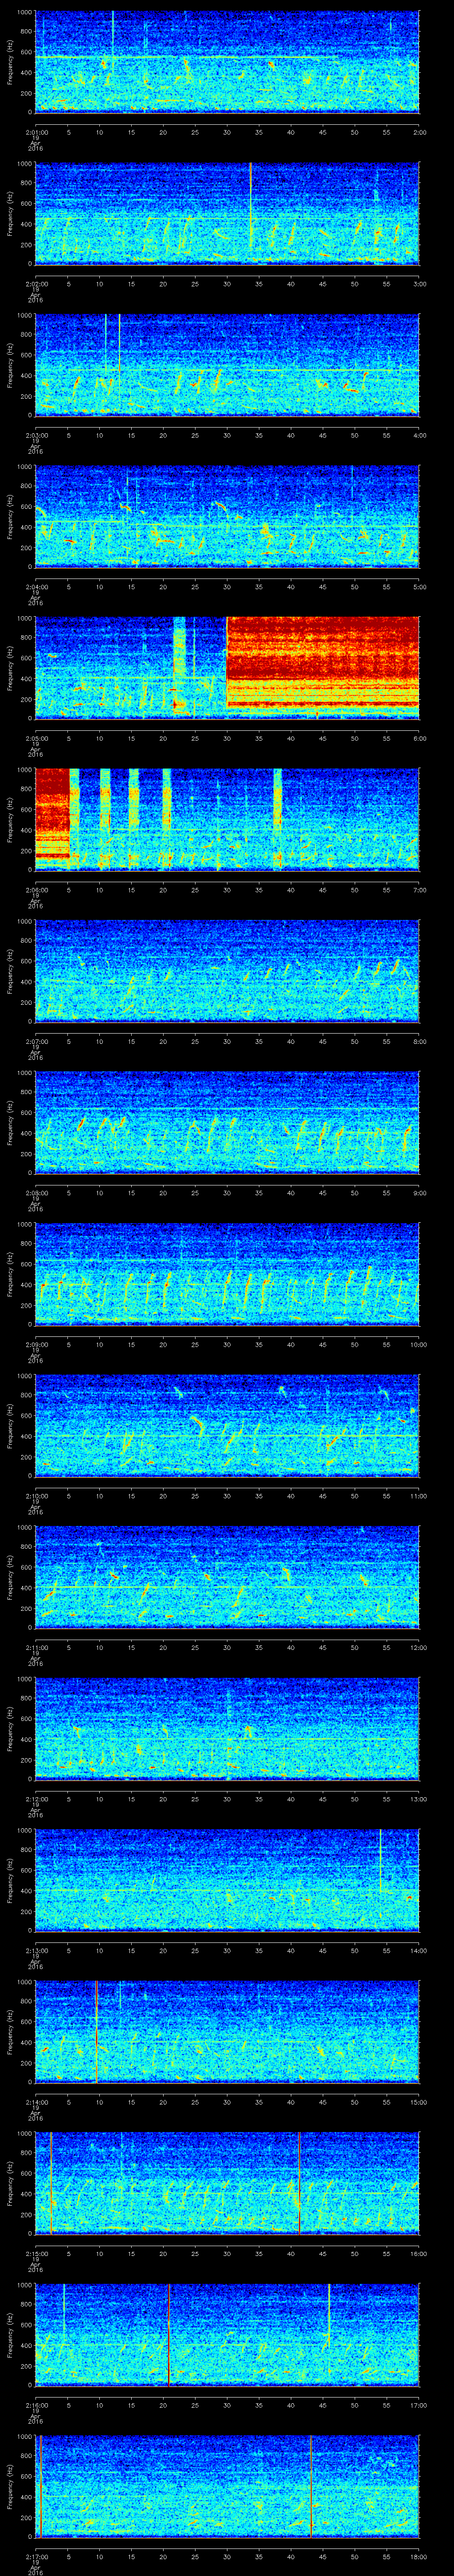This screenshot has width=454, height=2576.
Task: Open the 2:08:00 spectrogram plot
Action: pos(227,1122)
